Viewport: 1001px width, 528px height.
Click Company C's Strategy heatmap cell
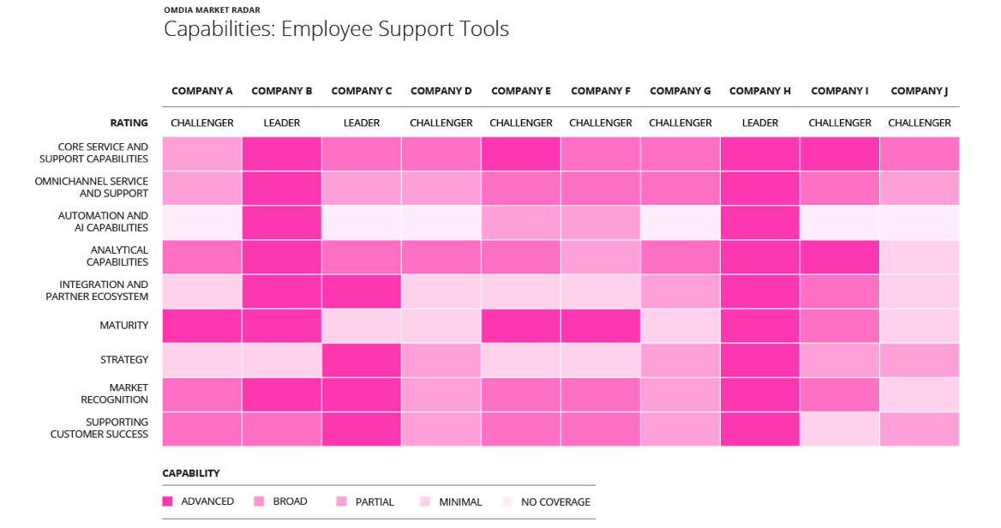coord(362,360)
